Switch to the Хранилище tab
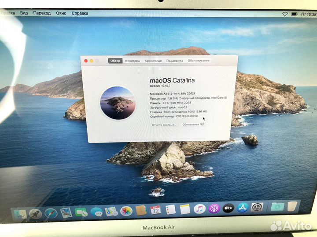This screenshot has width=317, height=237. [x=153, y=61]
